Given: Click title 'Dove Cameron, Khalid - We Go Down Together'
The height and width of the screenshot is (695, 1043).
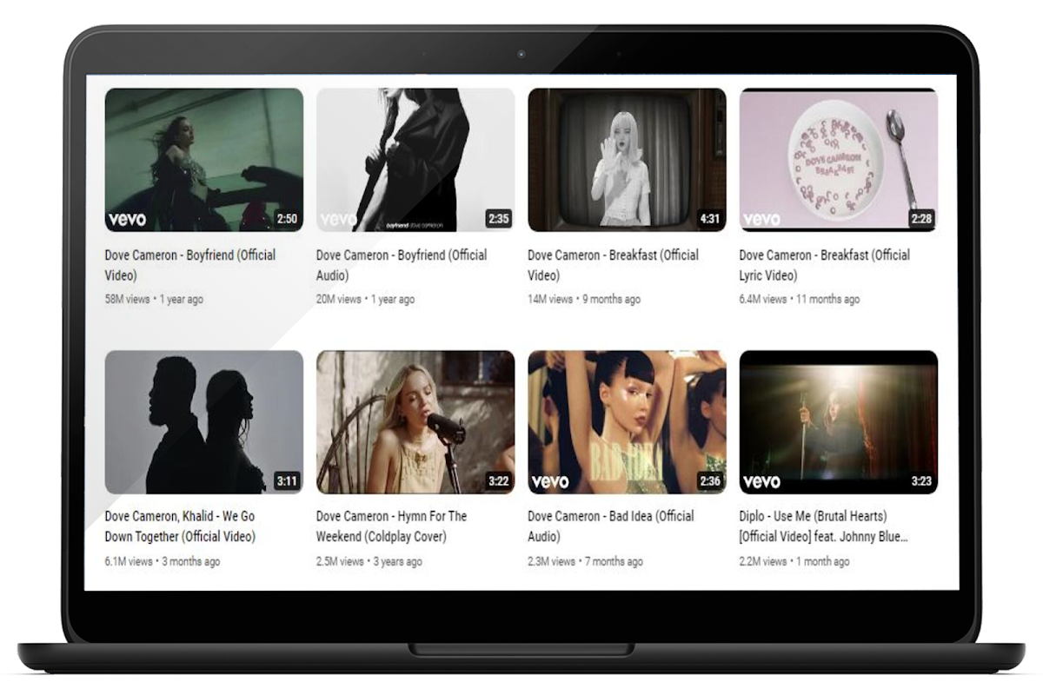Looking at the screenshot, I should coord(180,526).
